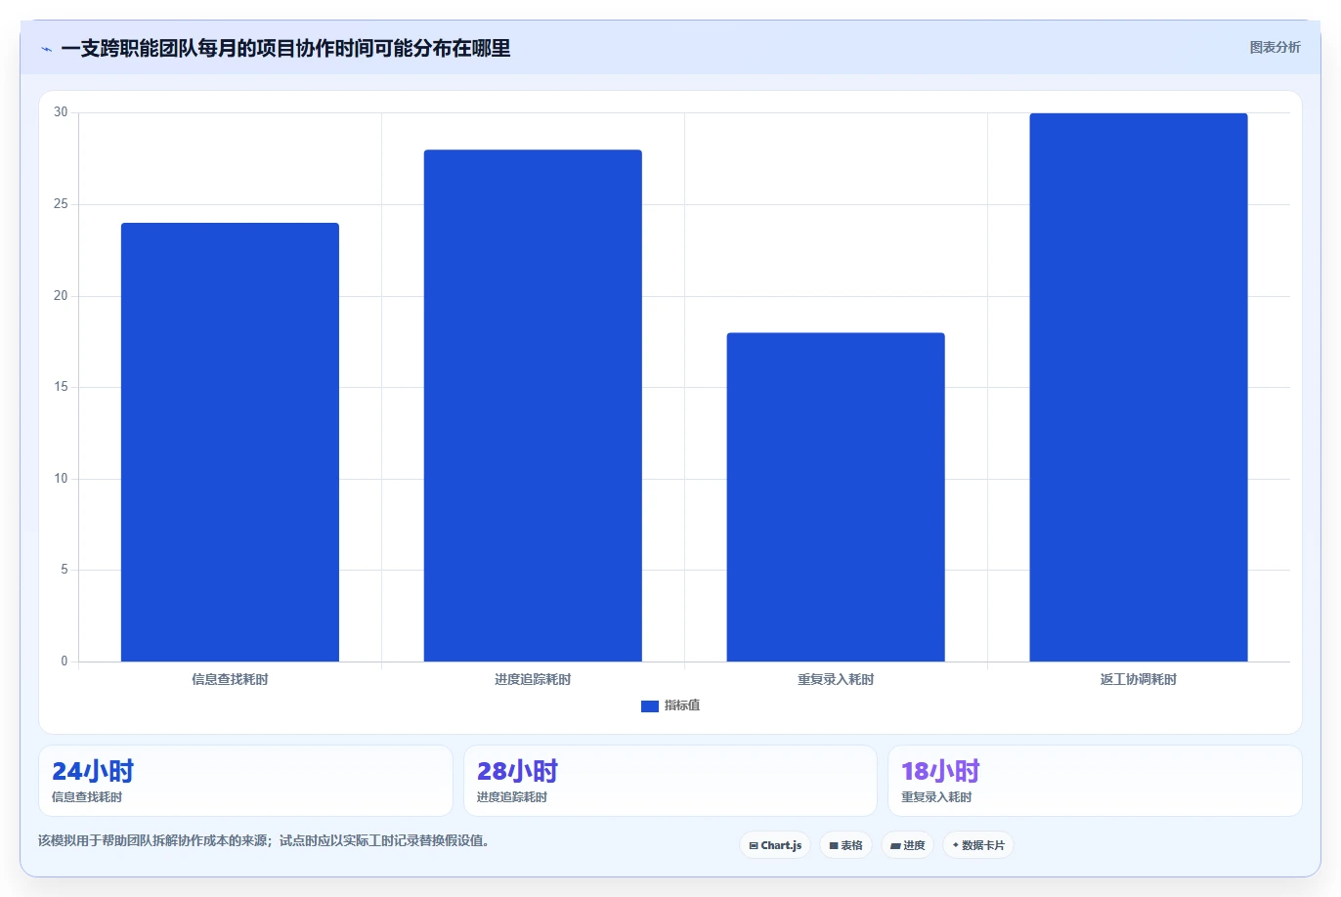
Task: Click the 图表分析 label in the header
Action: click(x=1275, y=47)
